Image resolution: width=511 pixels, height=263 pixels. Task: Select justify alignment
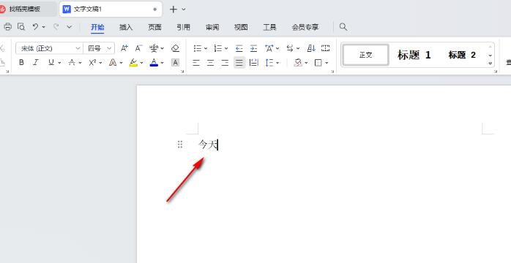pyautogui.click(x=239, y=62)
